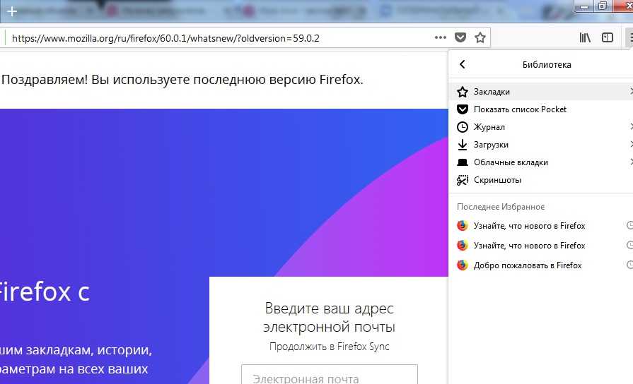The image size is (633, 384).
Task: Click the address bar URL
Action: point(165,38)
